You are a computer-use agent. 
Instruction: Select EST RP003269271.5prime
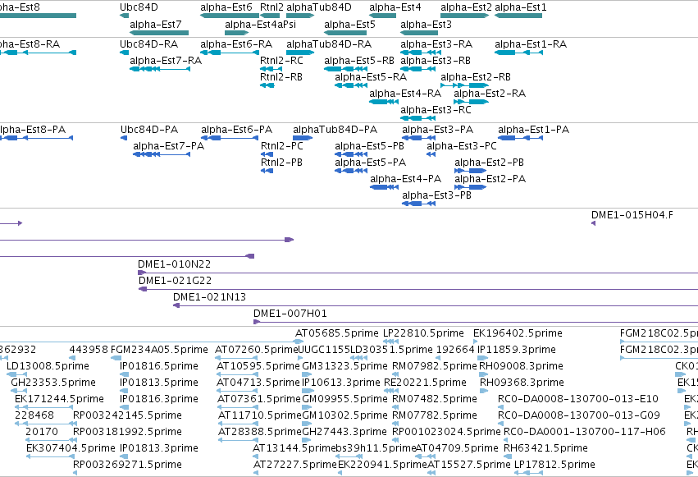pos(127,465)
